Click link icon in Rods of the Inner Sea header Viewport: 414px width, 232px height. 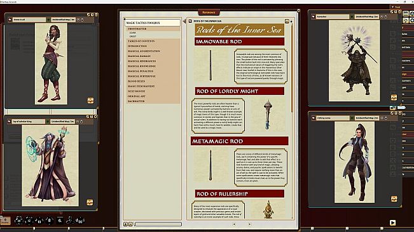pos(190,21)
